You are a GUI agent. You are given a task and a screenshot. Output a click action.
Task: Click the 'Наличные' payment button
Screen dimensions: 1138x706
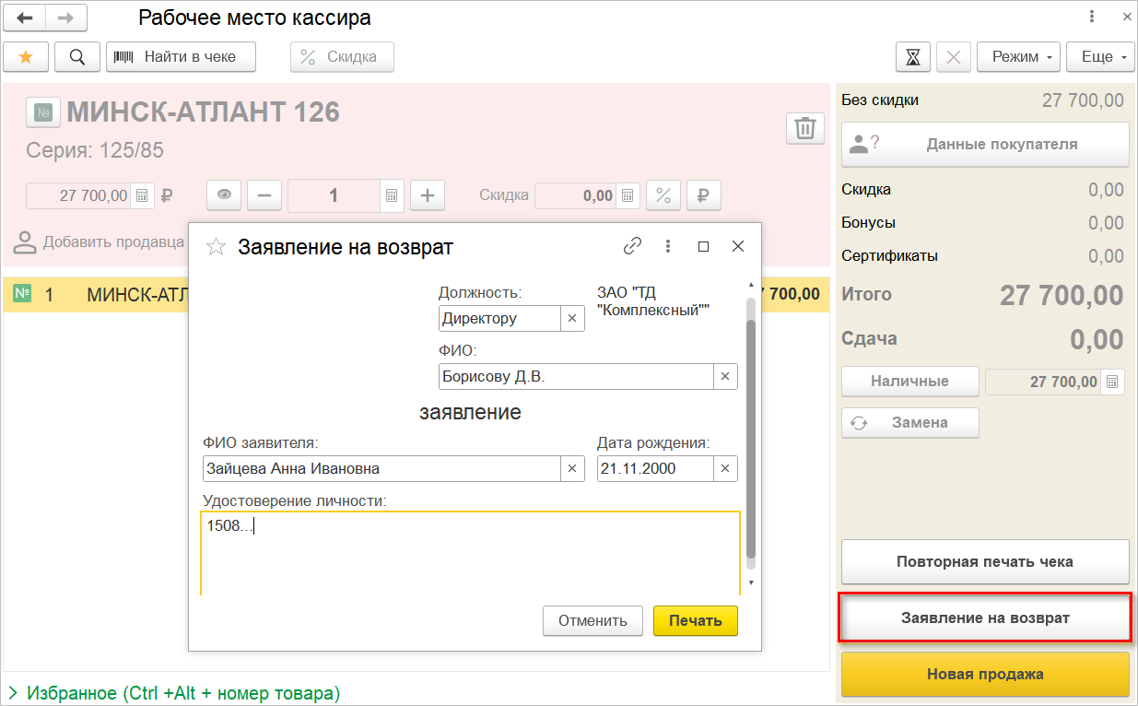910,381
